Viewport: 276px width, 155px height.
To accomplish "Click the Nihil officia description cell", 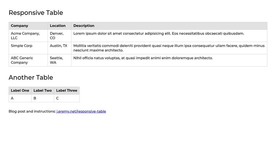I will 143,58.
